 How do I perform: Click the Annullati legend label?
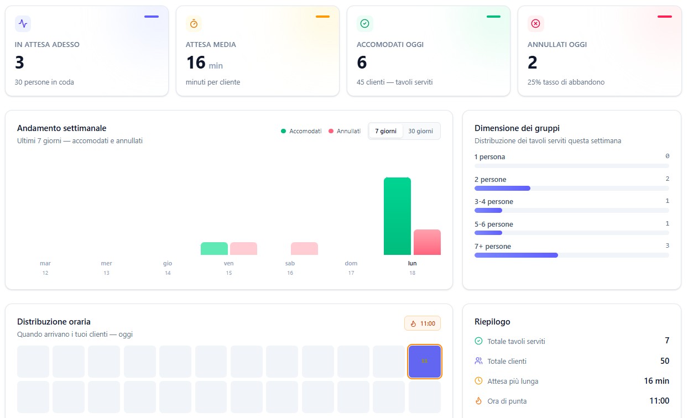coord(348,131)
